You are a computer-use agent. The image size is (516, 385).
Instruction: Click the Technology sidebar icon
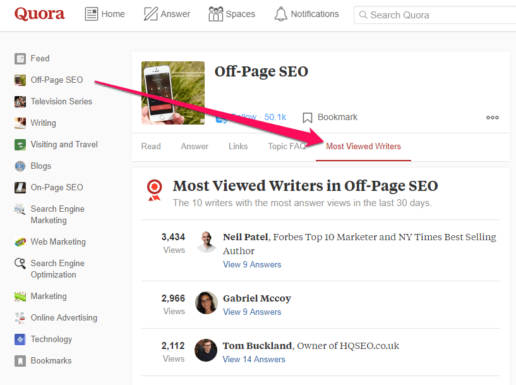pyautogui.click(x=20, y=339)
